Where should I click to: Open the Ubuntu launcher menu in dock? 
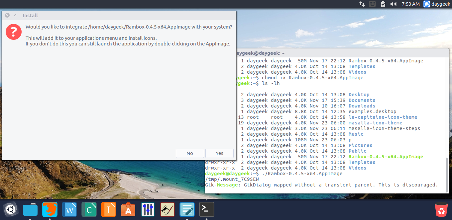[11, 210]
